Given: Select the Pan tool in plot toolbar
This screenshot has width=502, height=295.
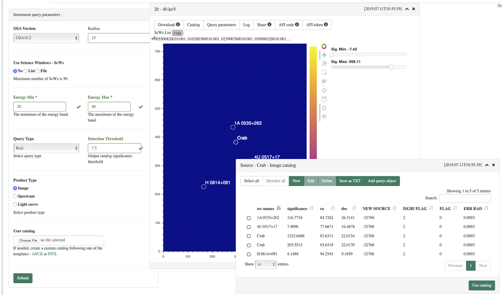Looking at the screenshot, I should click(324, 55).
